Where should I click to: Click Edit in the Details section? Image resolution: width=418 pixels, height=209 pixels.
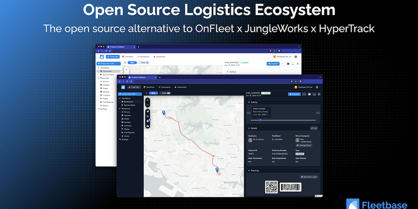point(314,128)
